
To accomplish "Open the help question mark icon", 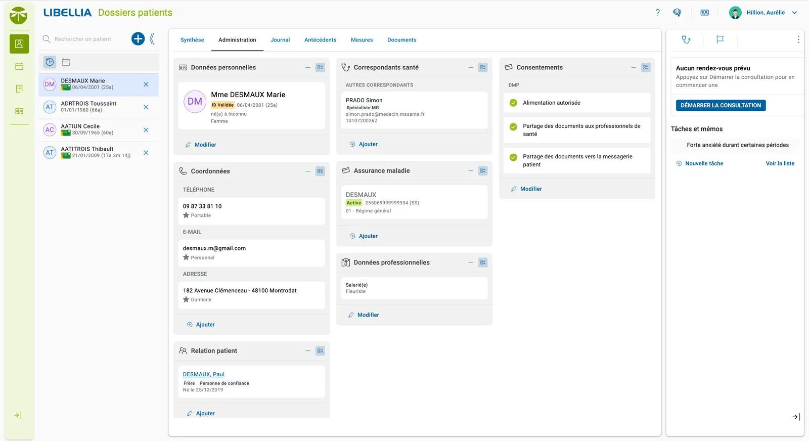I will [658, 13].
